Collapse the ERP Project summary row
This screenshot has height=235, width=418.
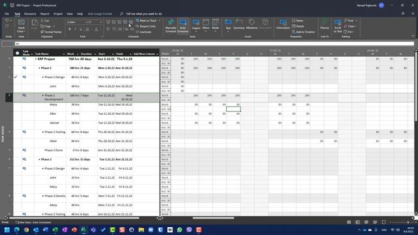(36, 59)
